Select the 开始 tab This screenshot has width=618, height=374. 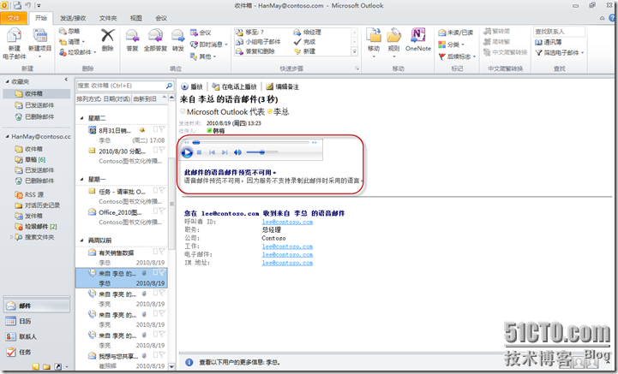[40, 18]
